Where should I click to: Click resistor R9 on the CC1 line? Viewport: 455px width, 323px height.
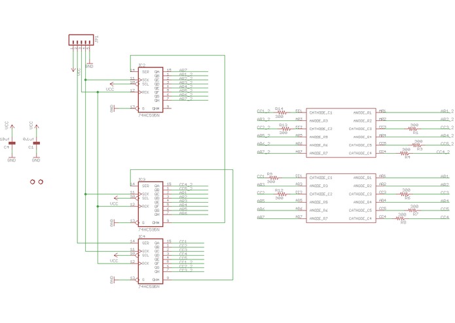click(x=273, y=178)
